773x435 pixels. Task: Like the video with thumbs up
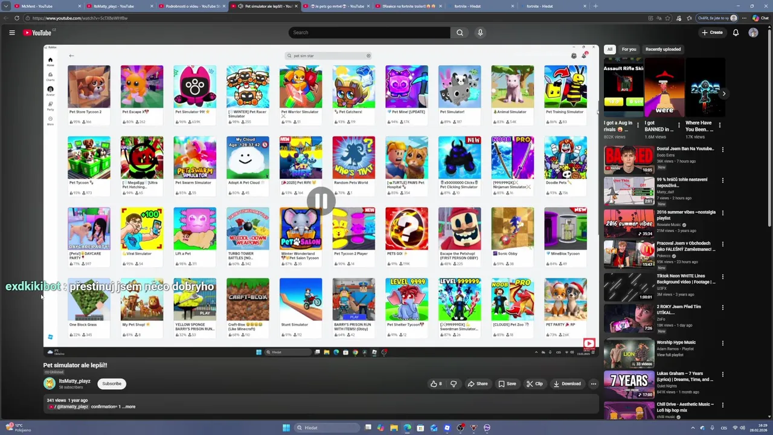point(436,384)
